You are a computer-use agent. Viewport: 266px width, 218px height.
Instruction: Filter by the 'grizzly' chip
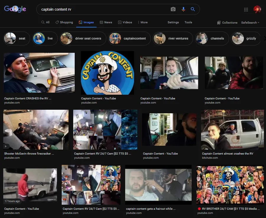tap(245, 38)
